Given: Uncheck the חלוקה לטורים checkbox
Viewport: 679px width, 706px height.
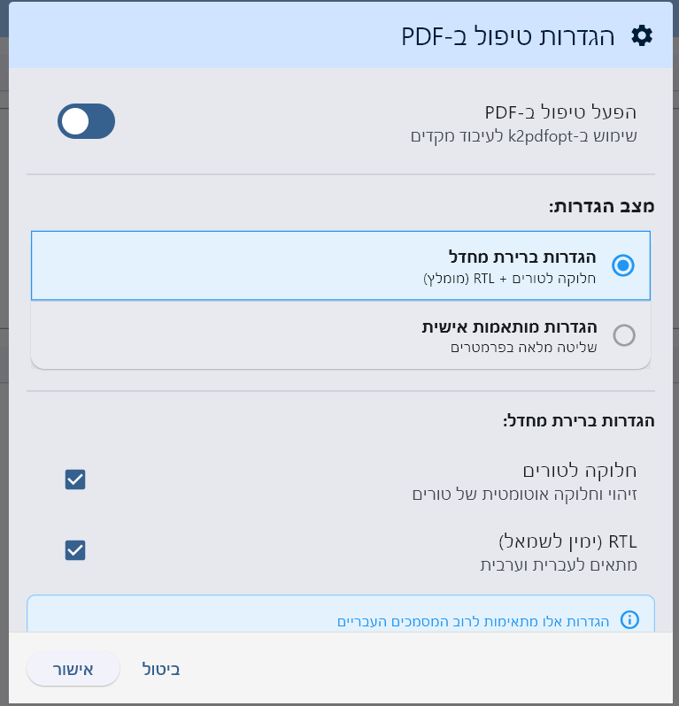Looking at the screenshot, I should click(75, 480).
